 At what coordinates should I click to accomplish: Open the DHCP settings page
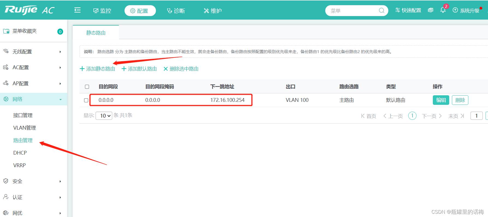20,153
